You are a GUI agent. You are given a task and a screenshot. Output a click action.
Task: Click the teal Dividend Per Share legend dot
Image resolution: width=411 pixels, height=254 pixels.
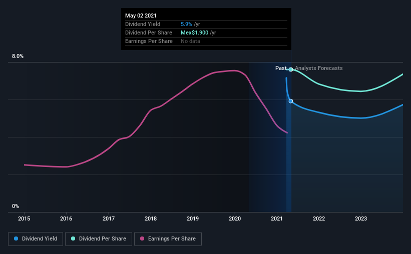(x=73, y=238)
